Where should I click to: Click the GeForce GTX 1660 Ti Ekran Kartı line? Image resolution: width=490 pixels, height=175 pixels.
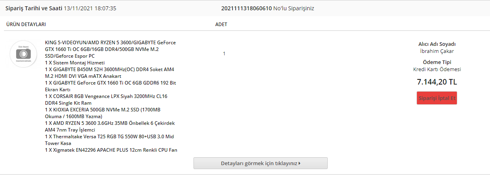110,86
